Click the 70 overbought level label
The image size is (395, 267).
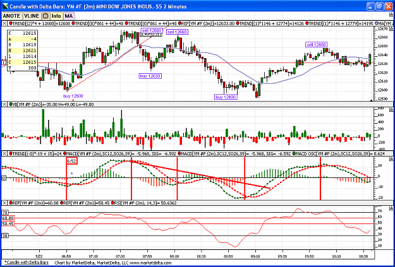5,213
